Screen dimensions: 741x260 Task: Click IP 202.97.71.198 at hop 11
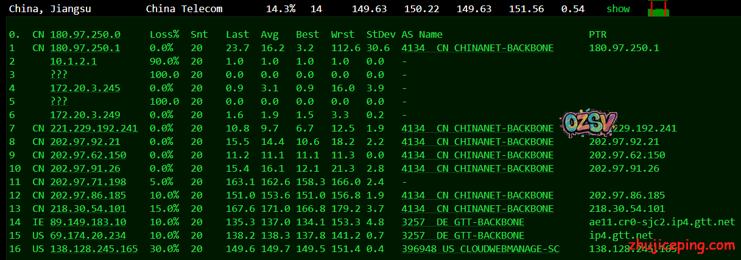(x=88, y=182)
